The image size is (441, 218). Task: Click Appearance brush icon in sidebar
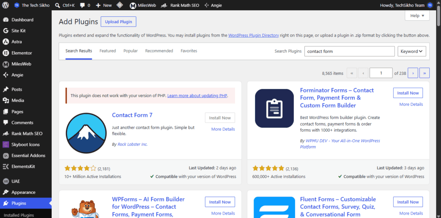(6, 193)
